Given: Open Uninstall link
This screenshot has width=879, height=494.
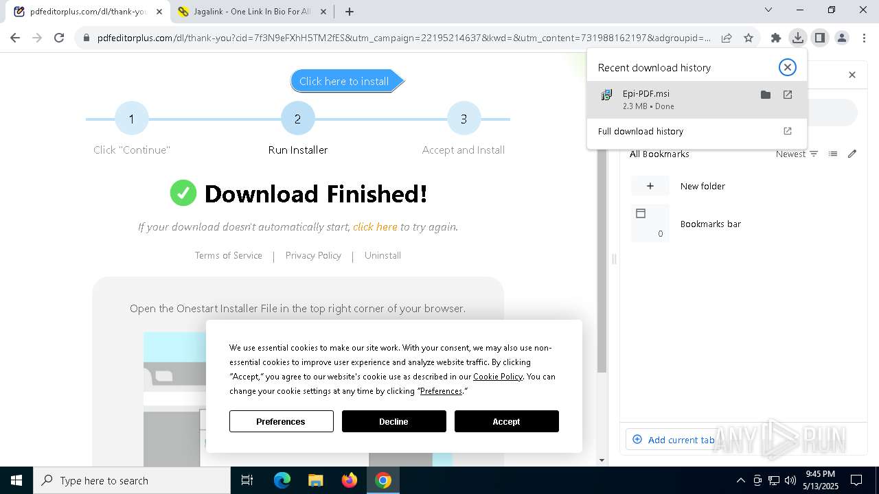Looking at the screenshot, I should coord(383,255).
